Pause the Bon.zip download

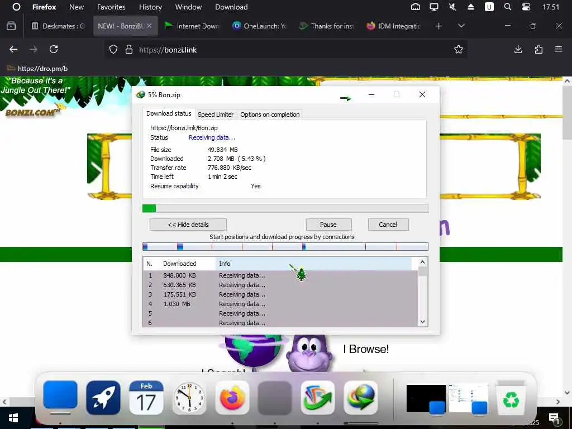tap(328, 225)
